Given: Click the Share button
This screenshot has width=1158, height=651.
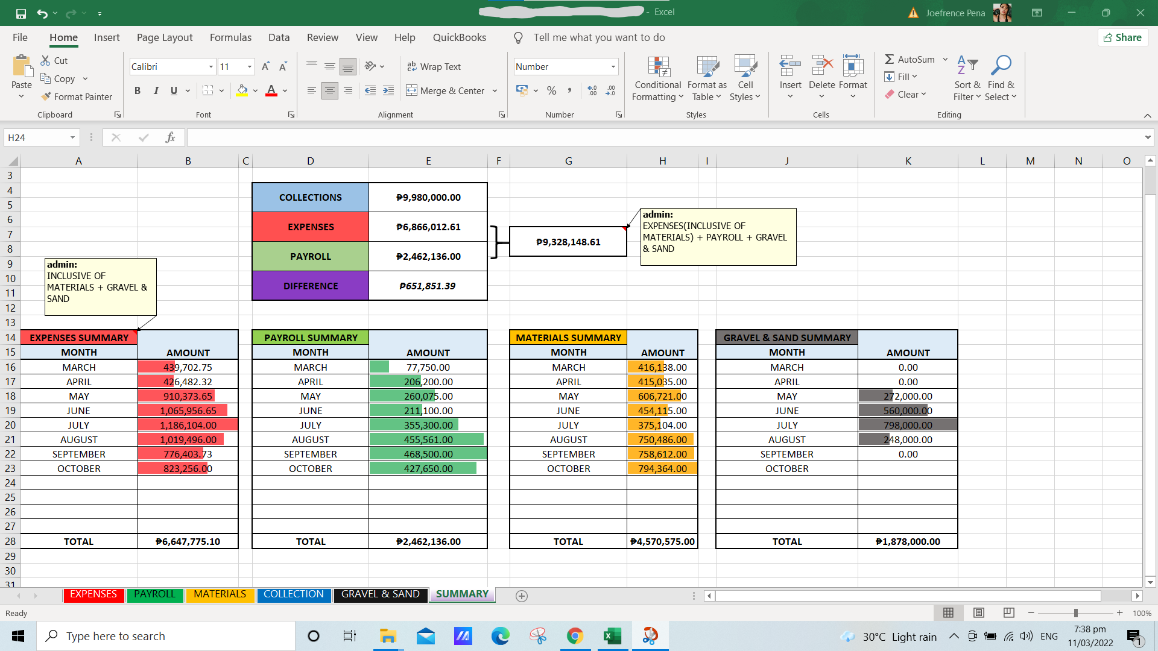Looking at the screenshot, I should click(1122, 37).
